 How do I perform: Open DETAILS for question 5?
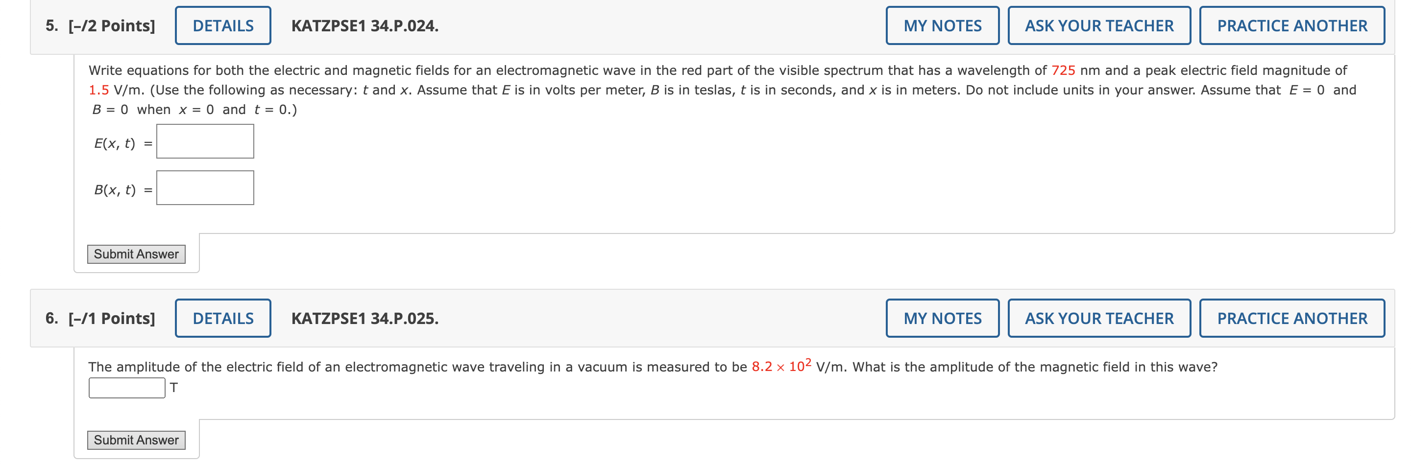pyautogui.click(x=222, y=25)
